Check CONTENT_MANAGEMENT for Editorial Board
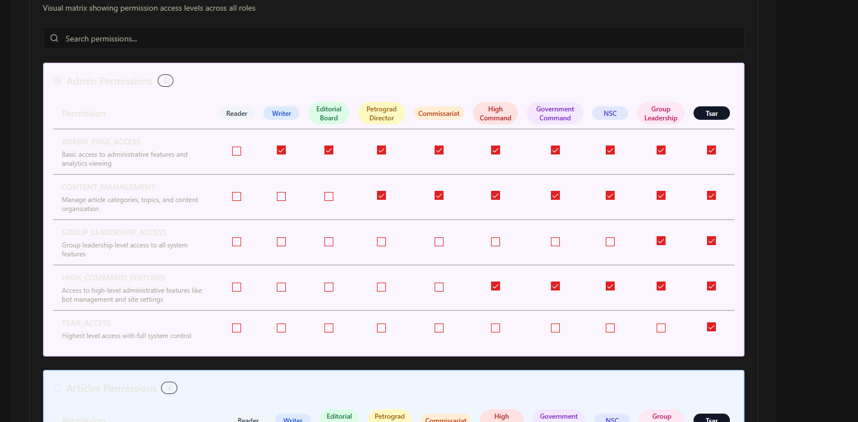The width and height of the screenshot is (858, 422). pyautogui.click(x=329, y=196)
